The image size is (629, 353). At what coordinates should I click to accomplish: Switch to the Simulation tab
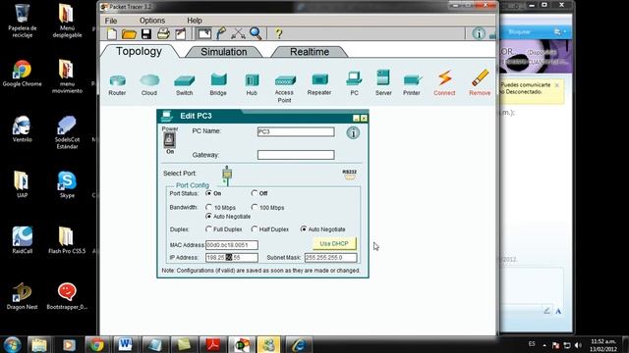[x=224, y=52]
